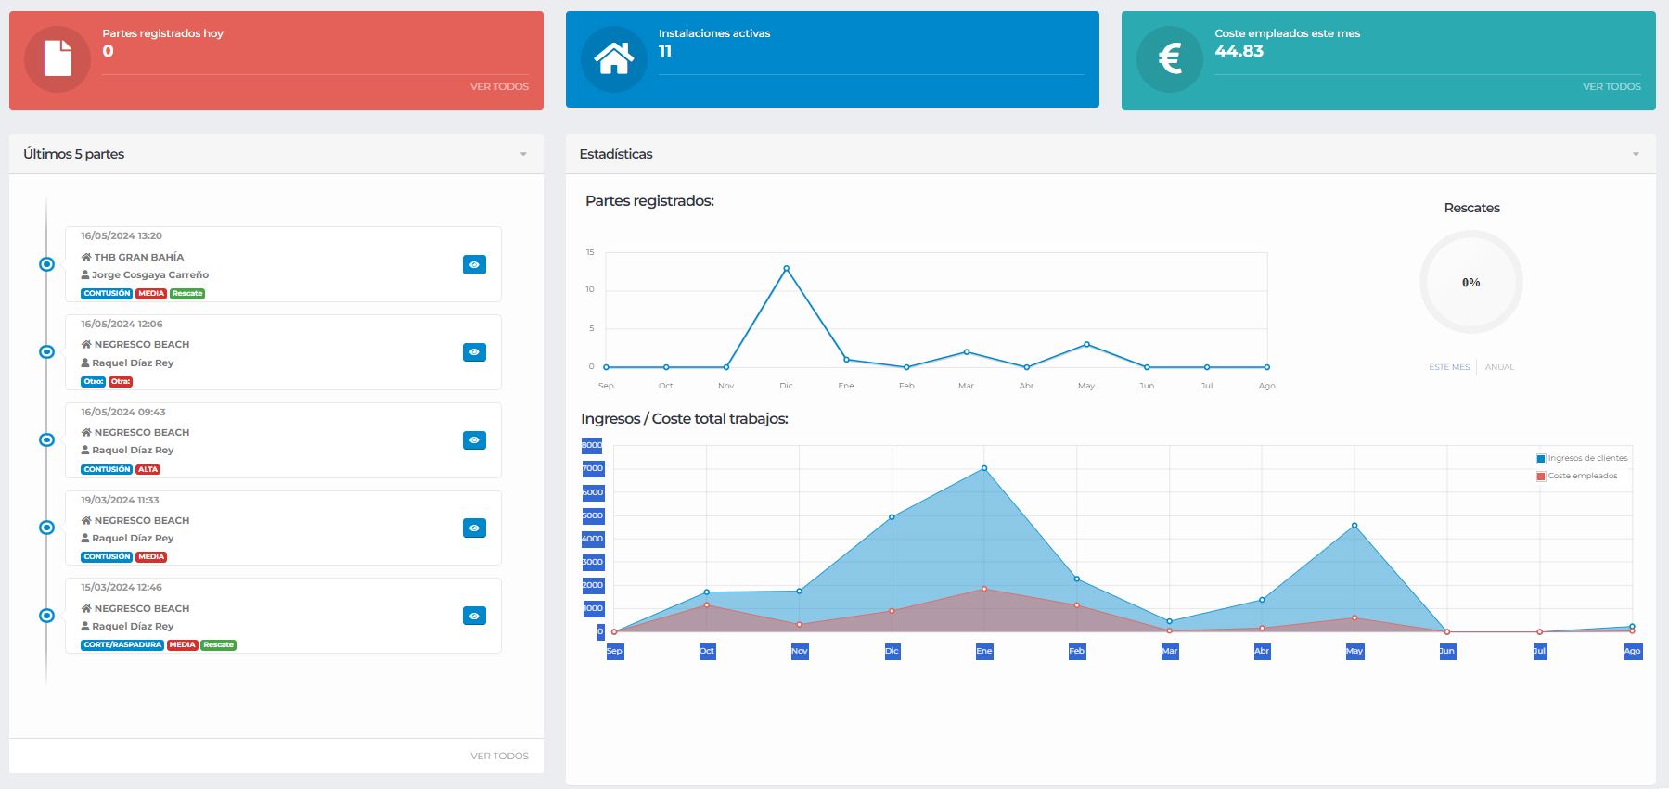Click VER TODOS in Partes registrados hoy card
Screen dimensions: 1669x789
499,86
